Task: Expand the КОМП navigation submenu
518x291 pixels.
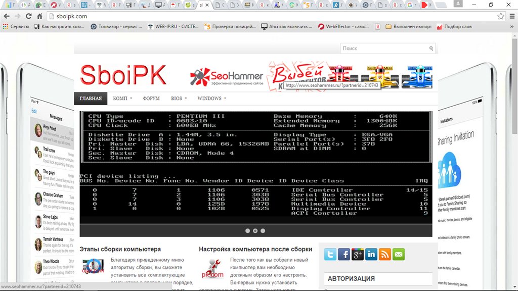Action: 122,99
